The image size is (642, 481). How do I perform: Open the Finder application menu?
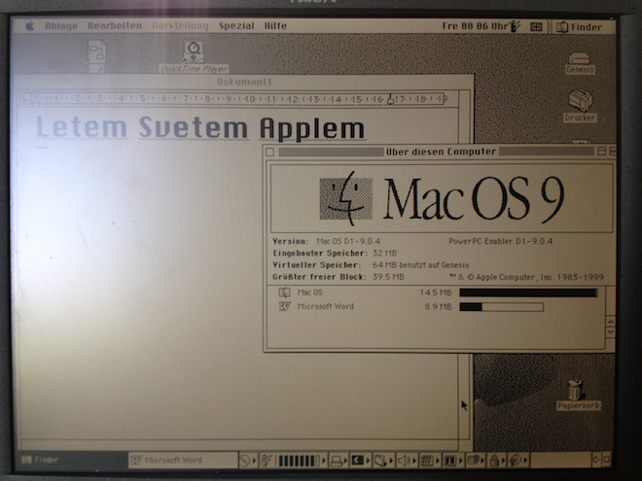coord(580,27)
